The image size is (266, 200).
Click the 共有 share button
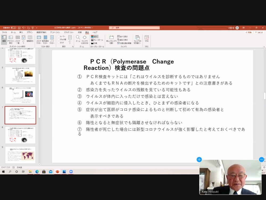(x=249, y=32)
